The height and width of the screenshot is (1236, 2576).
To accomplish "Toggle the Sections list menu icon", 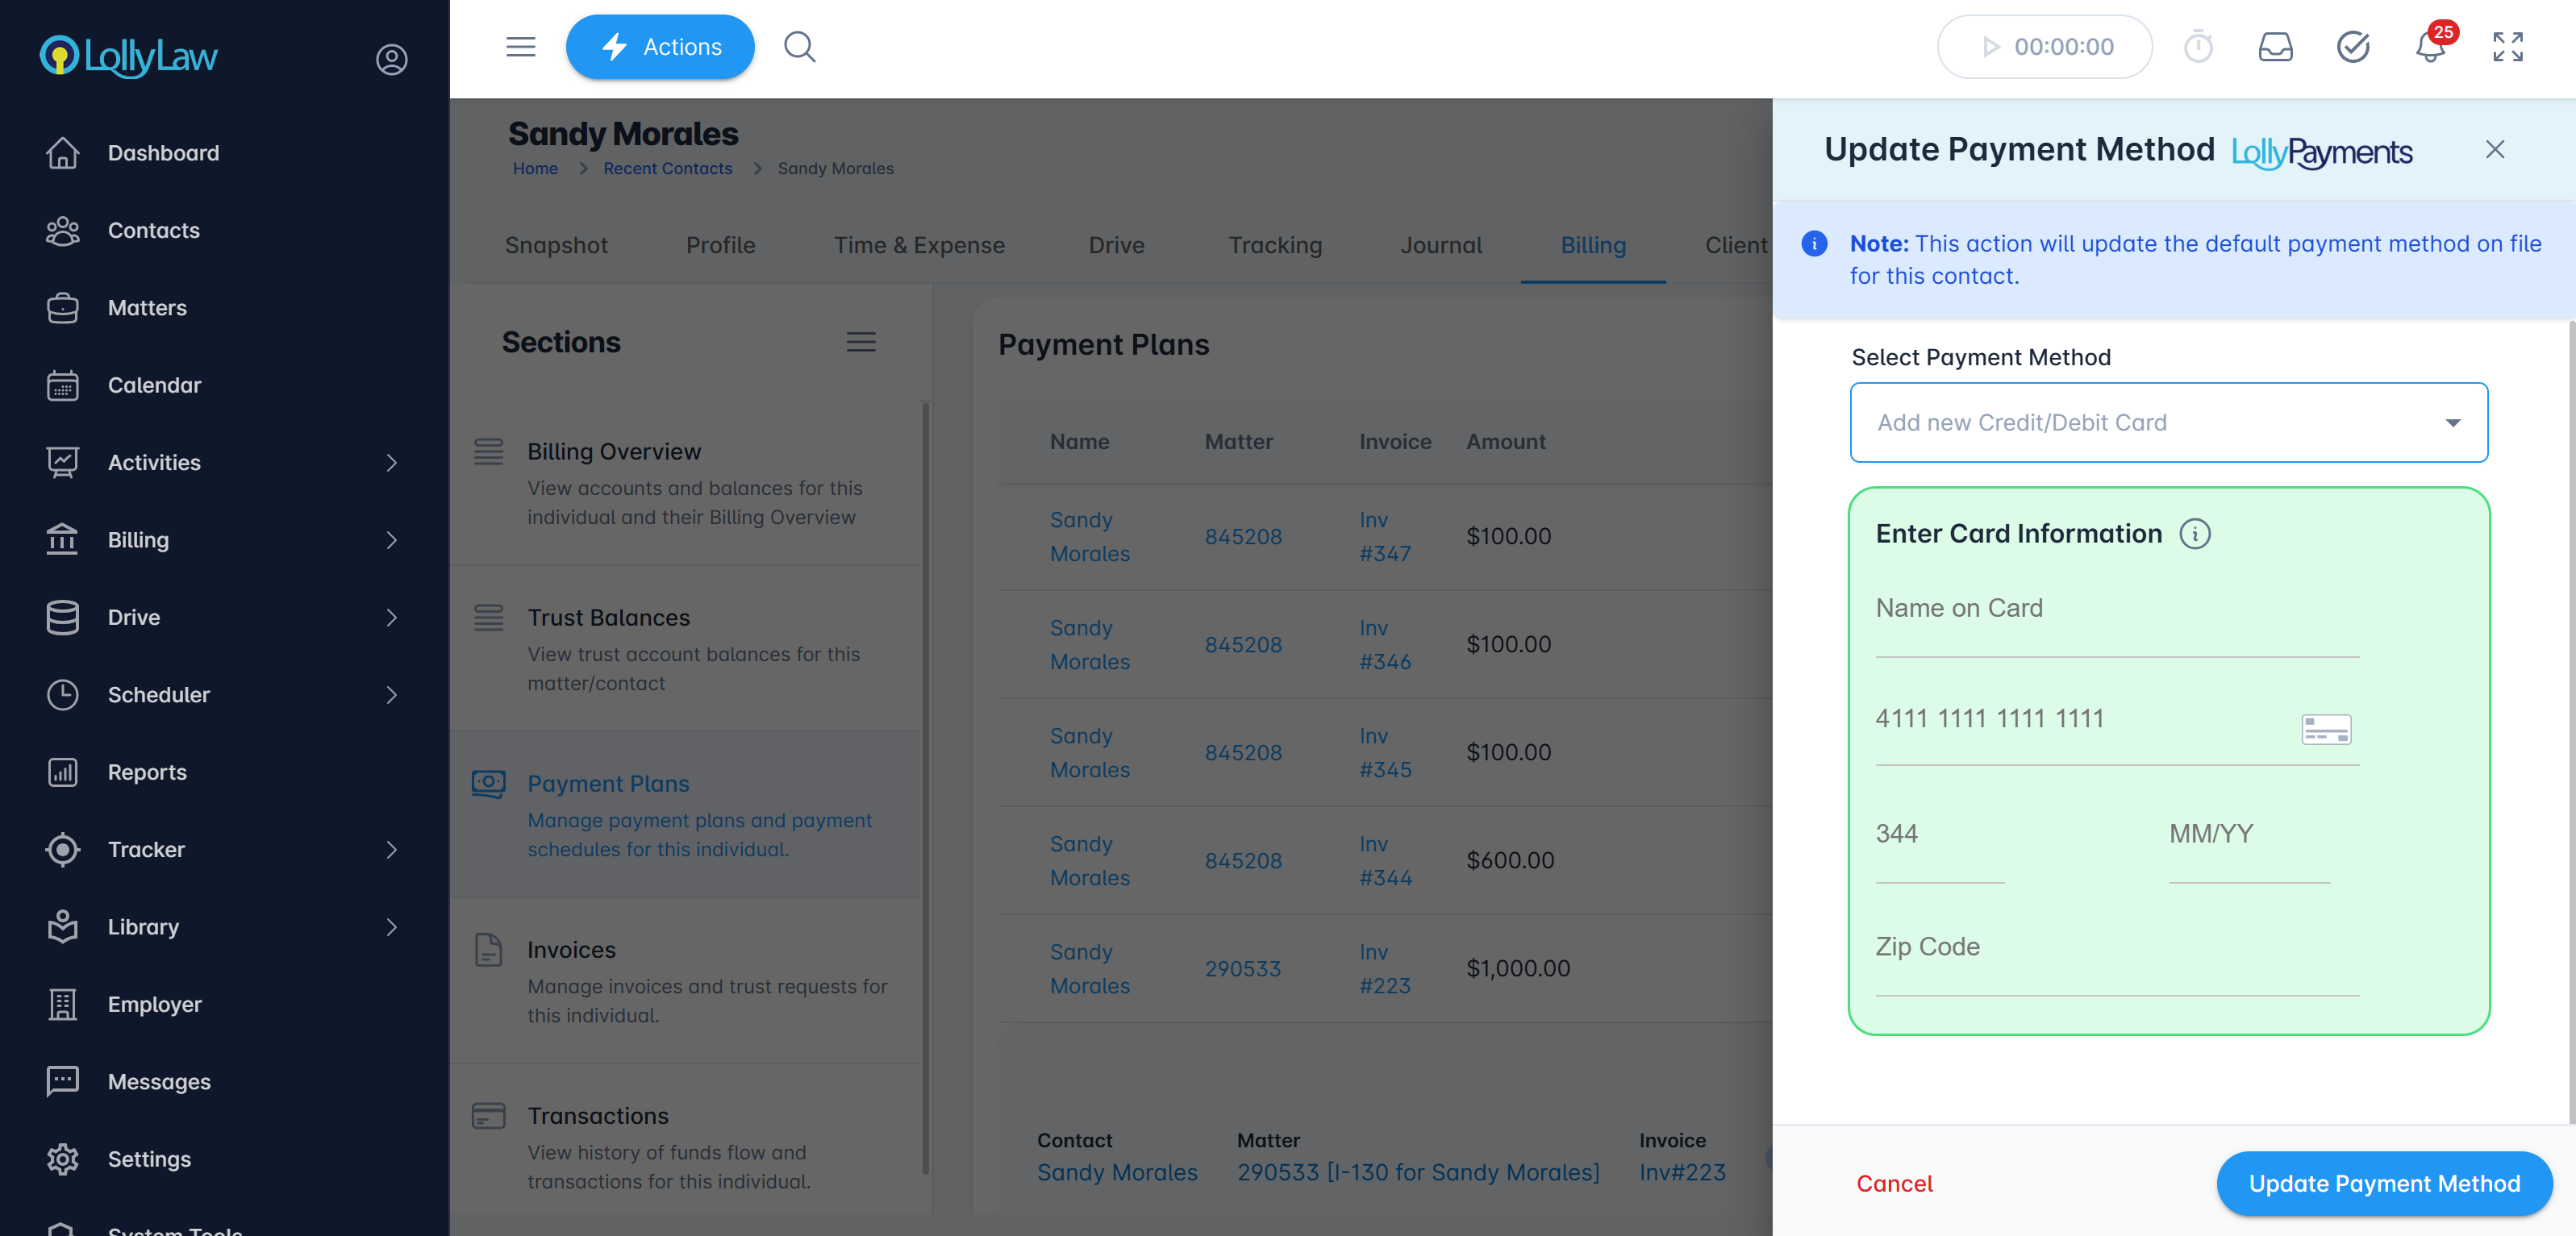I will pos(860,342).
